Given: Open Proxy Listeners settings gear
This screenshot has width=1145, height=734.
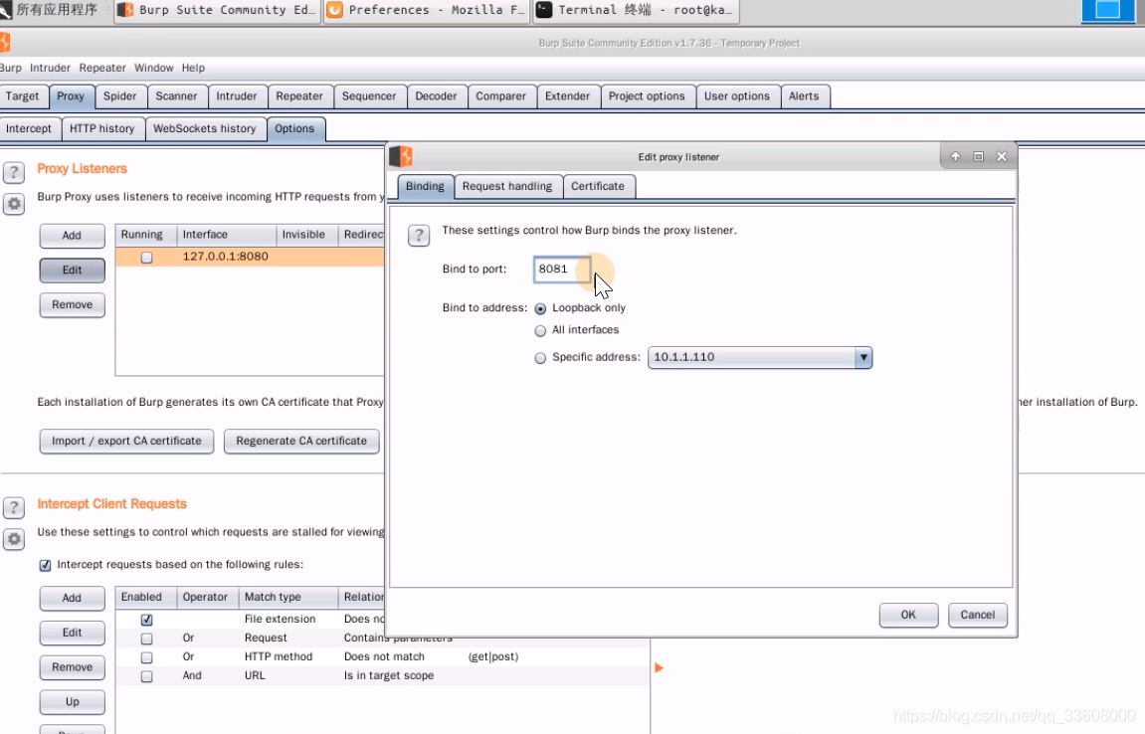Looking at the screenshot, I should (13, 204).
